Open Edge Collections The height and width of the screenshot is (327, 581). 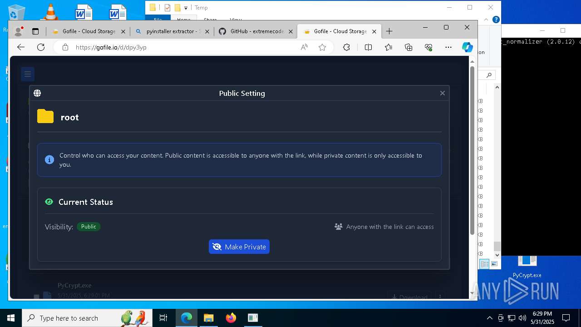tap(409, 47)
